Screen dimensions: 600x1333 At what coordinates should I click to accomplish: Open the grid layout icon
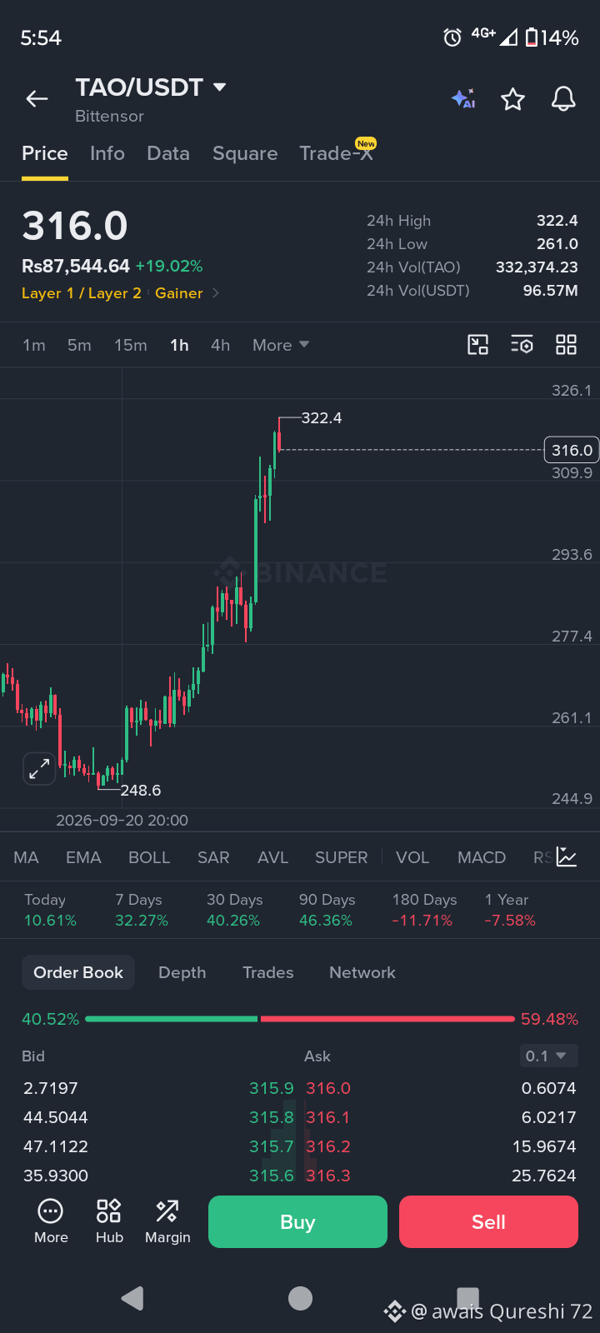tap(566, 345)
